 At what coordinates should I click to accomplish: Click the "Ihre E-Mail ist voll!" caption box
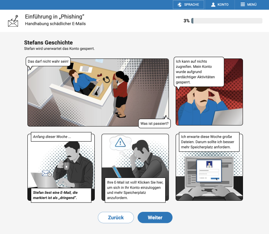(135, 190)
